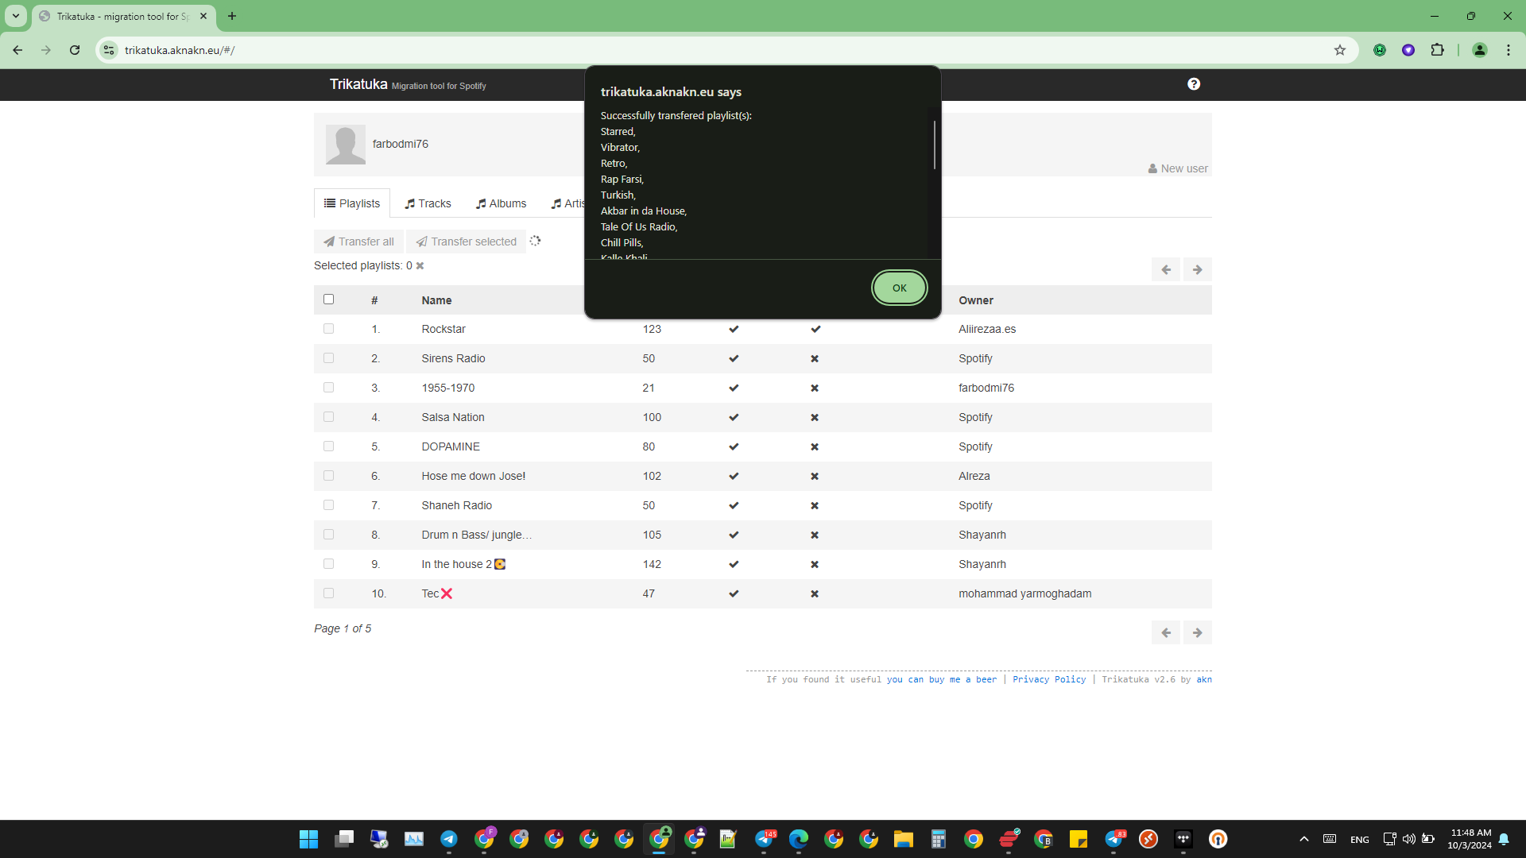Click the DOPAMINE playlist name
This screenshot has width=1526, height=858.
[x=451, y=446]
